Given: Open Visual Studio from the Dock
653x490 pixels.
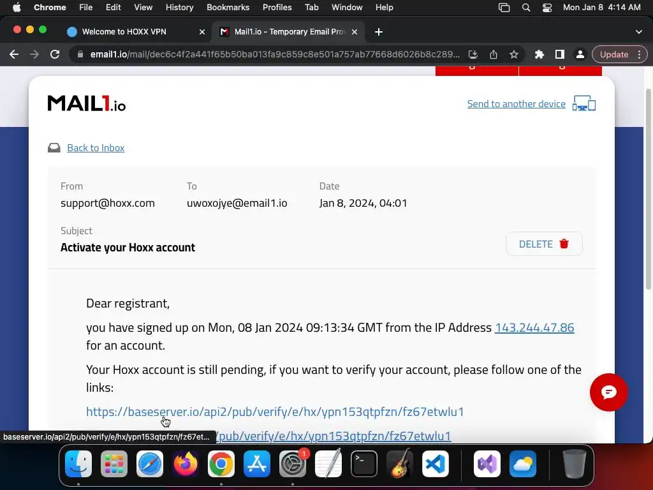Looking at the screenshot, I should tap(487, 464).
